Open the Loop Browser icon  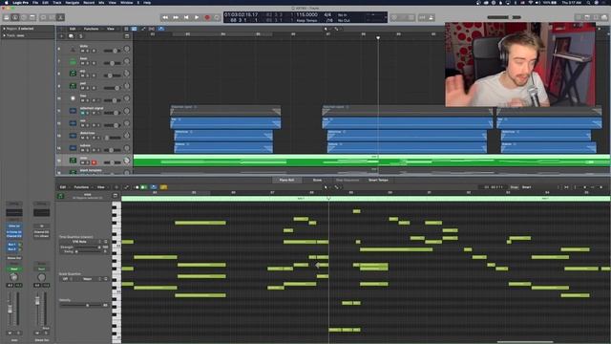click(x=596, y=17)
